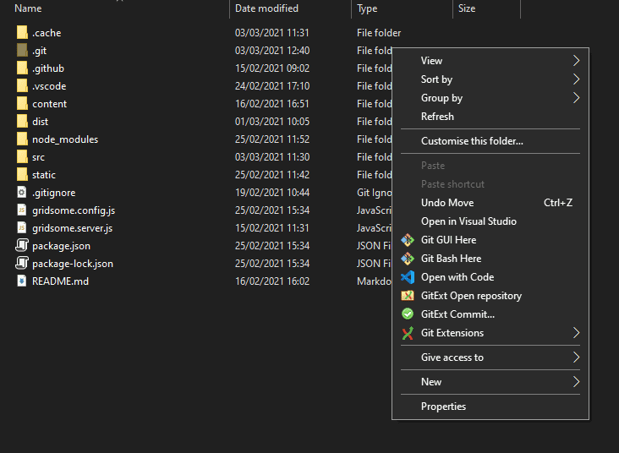
Task: Click the GitExt Open repository icon
Action: point(407,296)
